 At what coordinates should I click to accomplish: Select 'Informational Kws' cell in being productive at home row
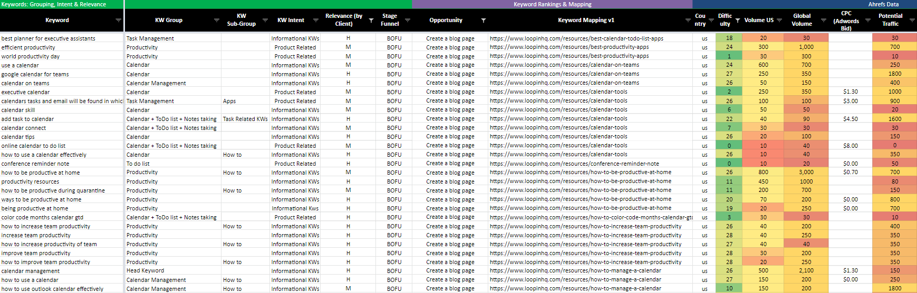(295, 208)
